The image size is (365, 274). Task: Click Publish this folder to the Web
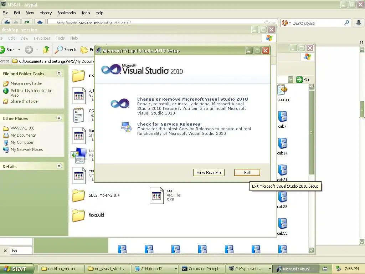(x=31, y=93)
